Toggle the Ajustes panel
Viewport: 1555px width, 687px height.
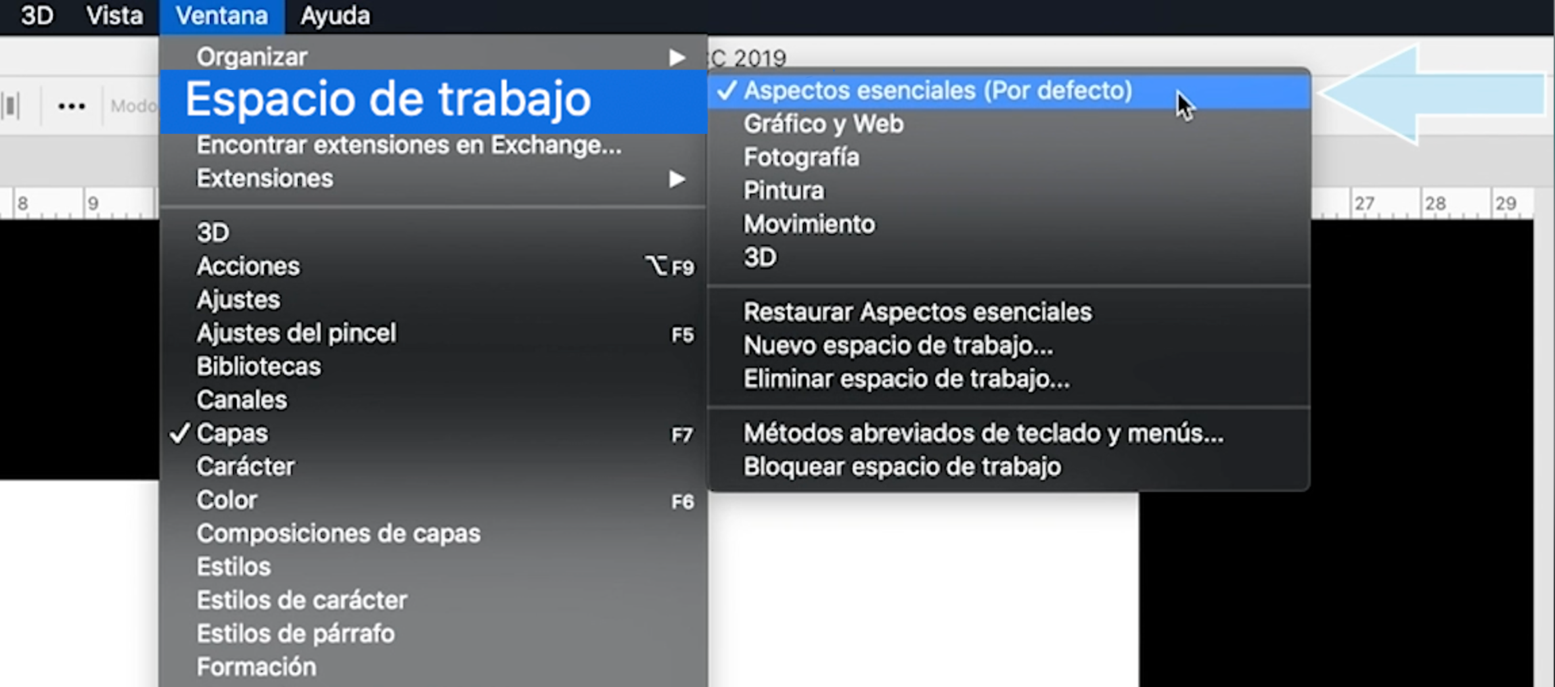[x=434, y=300]
